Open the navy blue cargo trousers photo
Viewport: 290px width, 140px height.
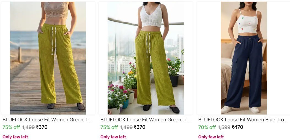click(244, 58)
